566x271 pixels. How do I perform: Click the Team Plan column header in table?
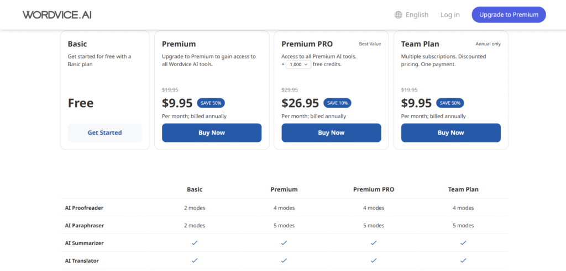pos(463,189)
